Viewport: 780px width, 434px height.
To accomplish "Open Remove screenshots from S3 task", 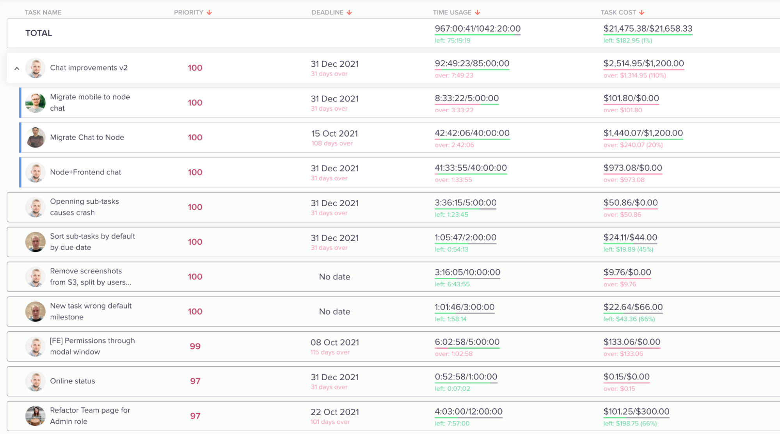I will tap(91, 277).
